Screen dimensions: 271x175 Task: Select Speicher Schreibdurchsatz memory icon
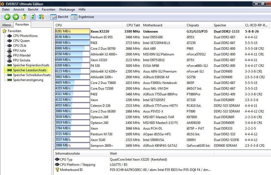click(x=10, y=75)
